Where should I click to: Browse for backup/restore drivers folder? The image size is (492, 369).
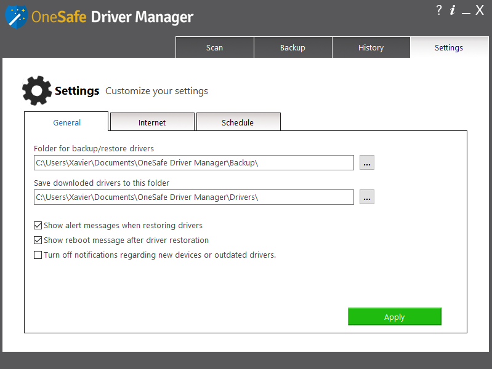click(x=367, y=162)
